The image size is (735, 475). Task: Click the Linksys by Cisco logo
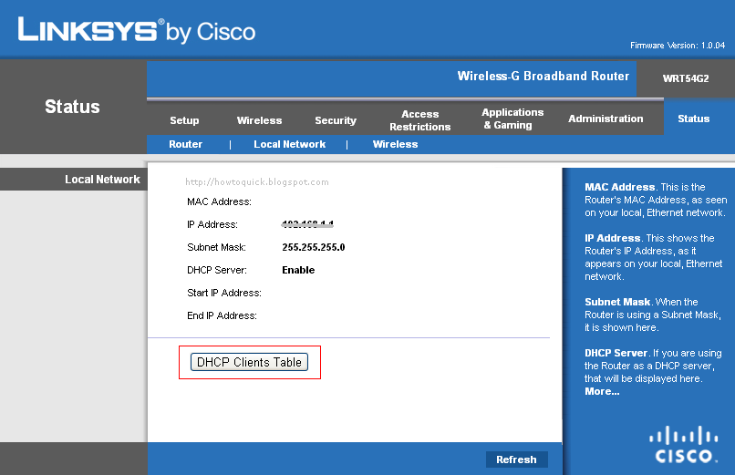(137, 31)
